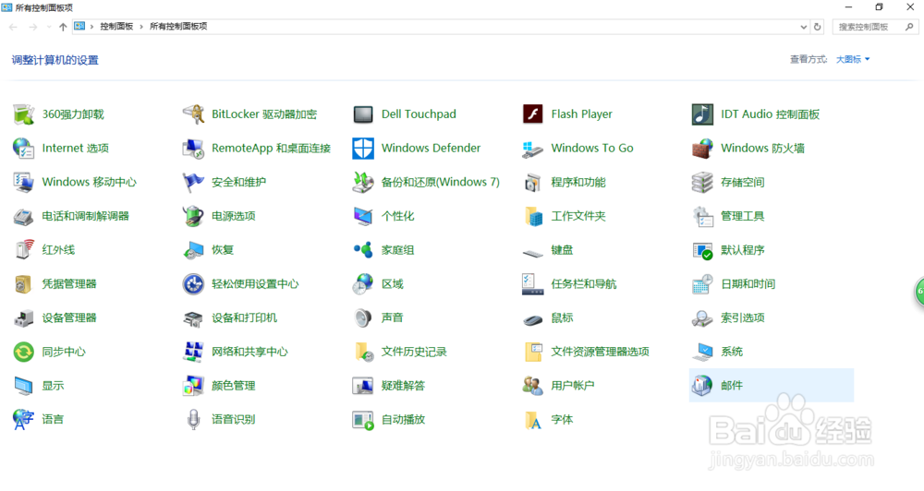The height and width of the screenshot is (491, 924).
Task: Open the 语言 language icon
Action: pos(24,420)
